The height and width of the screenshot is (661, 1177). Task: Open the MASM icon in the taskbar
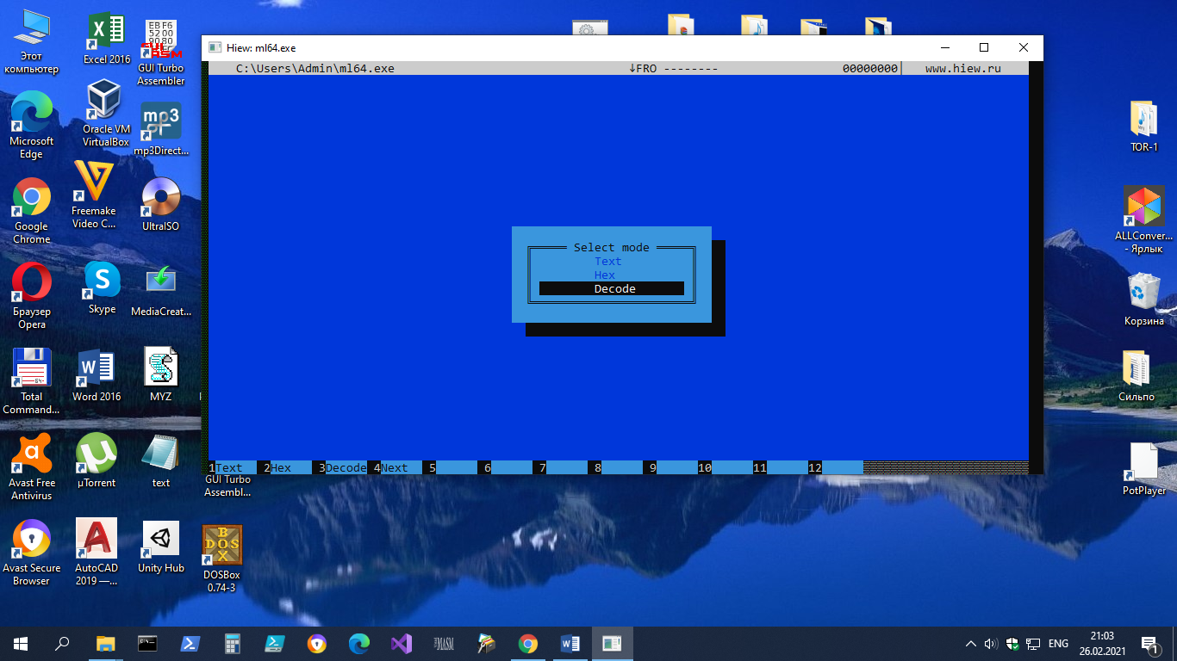click(x=444, y=644)
